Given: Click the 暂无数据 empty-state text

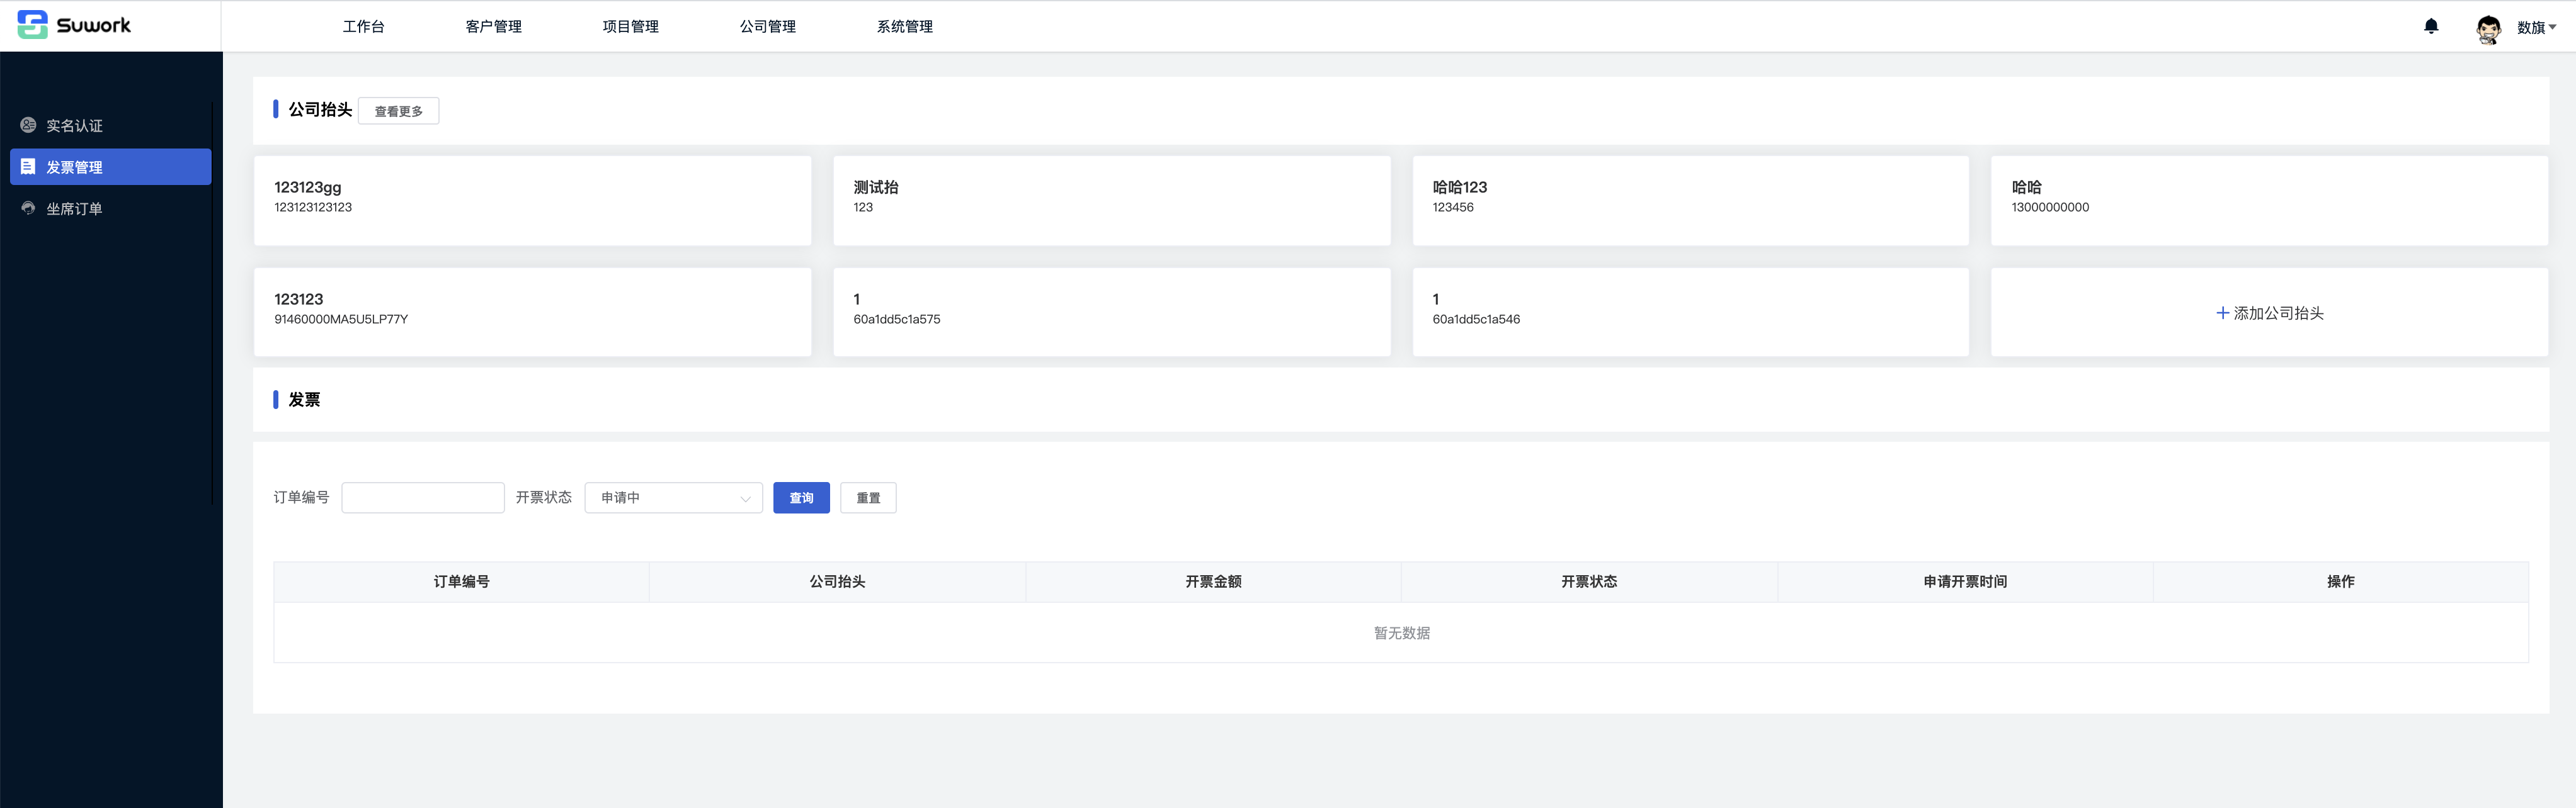Looking at the screenshot, I should click(x=1401, y=633).
